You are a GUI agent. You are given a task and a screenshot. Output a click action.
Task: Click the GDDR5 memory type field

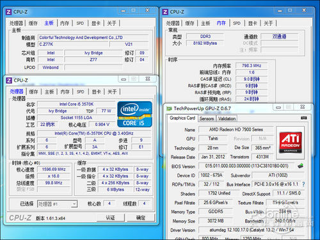(x=216, y=212)
